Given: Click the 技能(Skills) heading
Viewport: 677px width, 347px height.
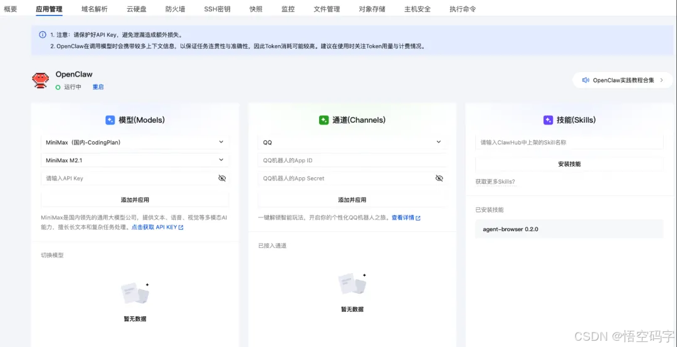Looking at the screenshot, I should 577,120.
